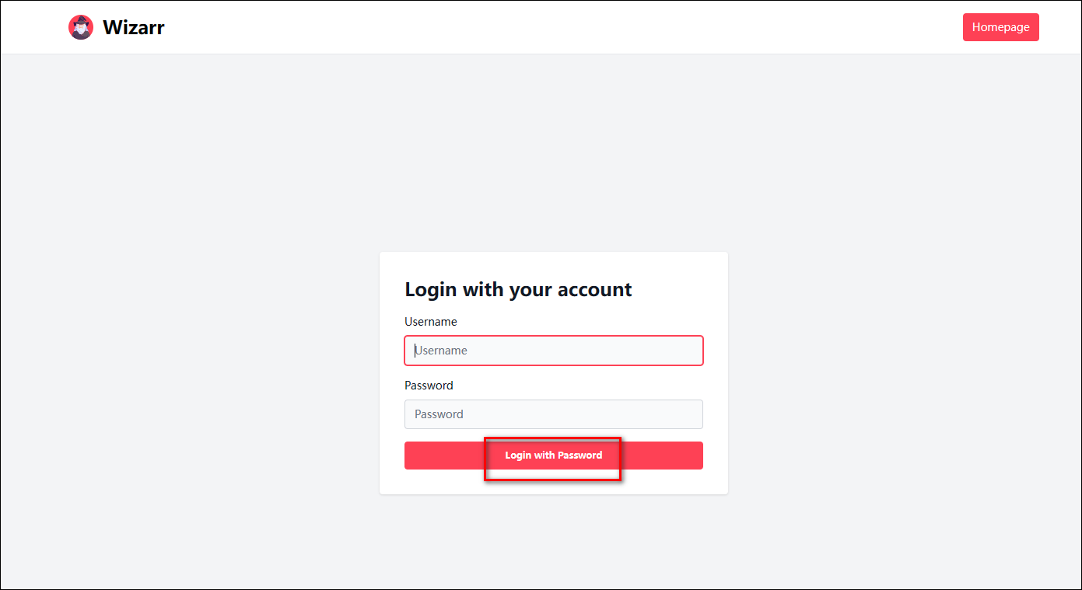Viewport: 1082px width, 590px height.
Task: Click the word "Login" in the card heading
Action: tap(431, 290)
